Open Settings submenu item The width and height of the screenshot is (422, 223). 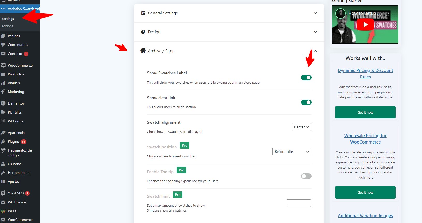8,19
